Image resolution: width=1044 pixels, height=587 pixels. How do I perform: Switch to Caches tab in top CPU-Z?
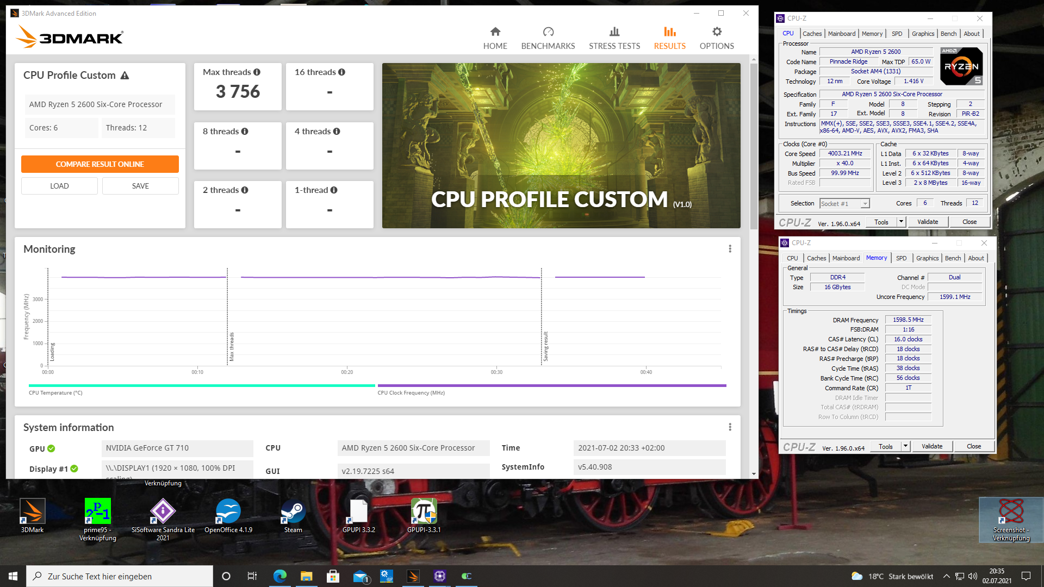(812, 34)
